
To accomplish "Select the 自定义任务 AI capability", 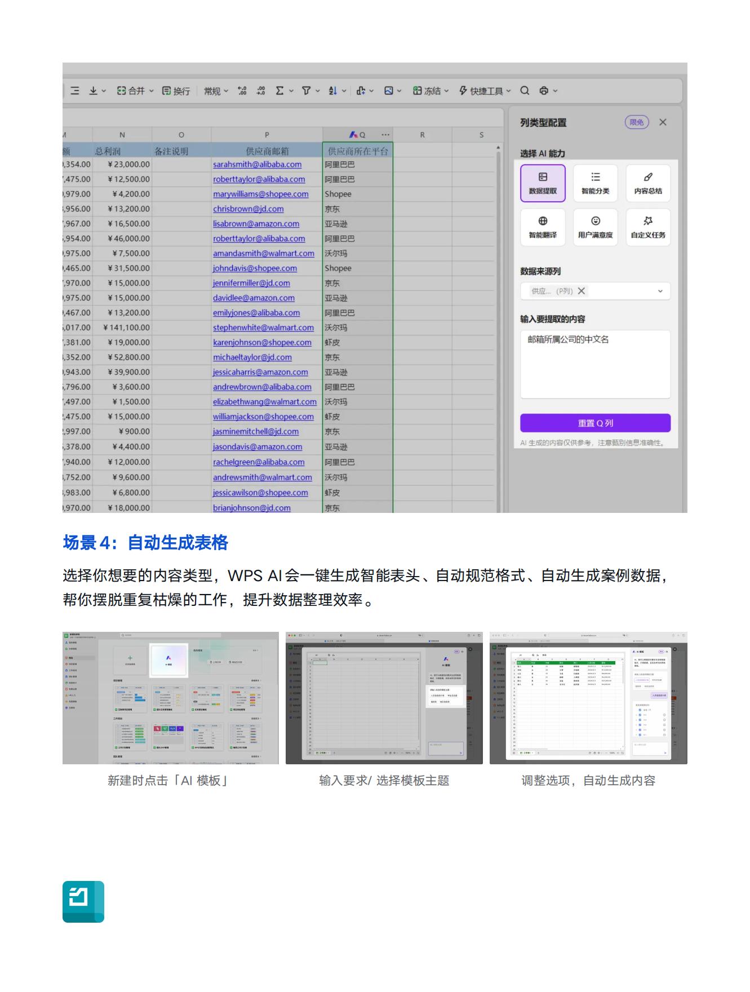I will tap(648, 227).
